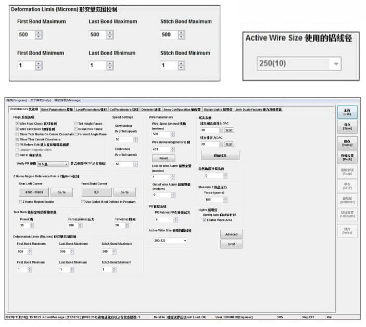Screen dimensions: 366x327
Task: Click Stitch Bond Minimum field in main window
Action: coord(107,270)
